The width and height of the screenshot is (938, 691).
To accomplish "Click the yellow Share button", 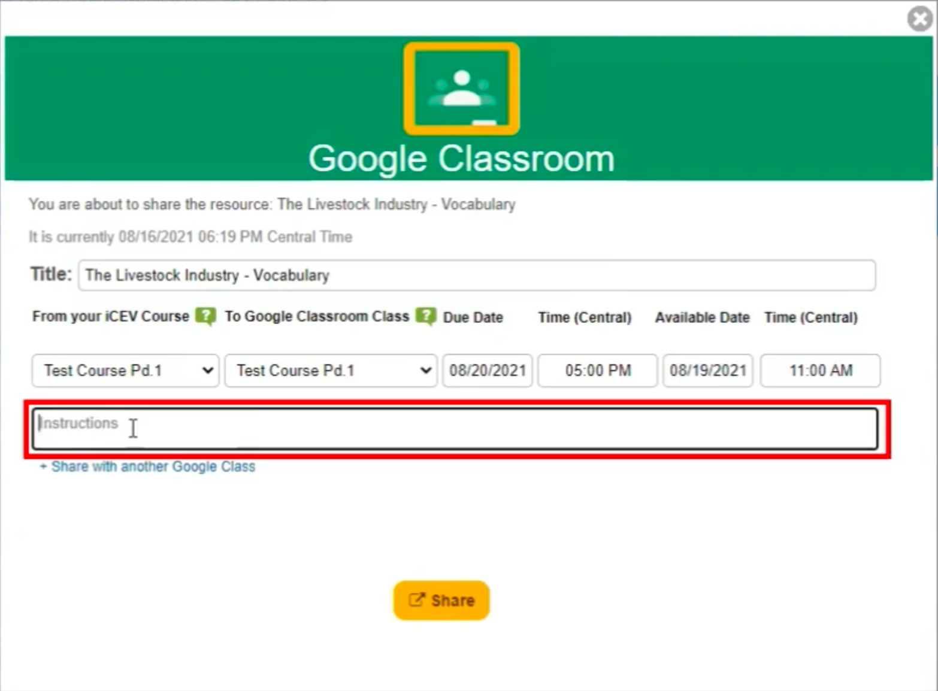I will [441, 600].
